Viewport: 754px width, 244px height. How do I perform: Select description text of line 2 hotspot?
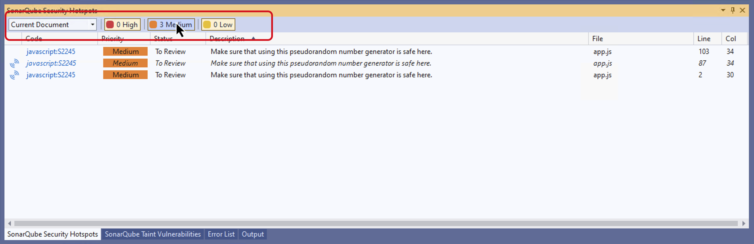tap(321, 75)
